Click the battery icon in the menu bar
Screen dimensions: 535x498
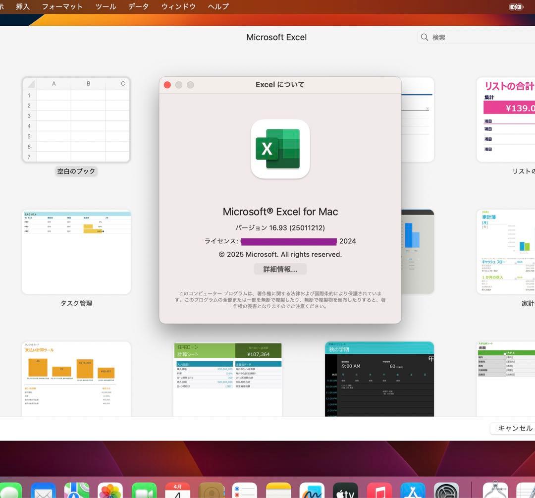[x=516, y=7]
